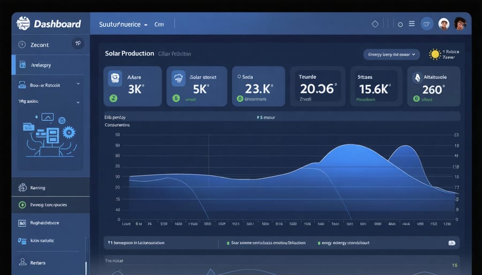Image resolution: width=482 pixels, height=275 pixels.
Task: Expand the Bou-er Ratcciit sidebar item
Action: [78, 84]
